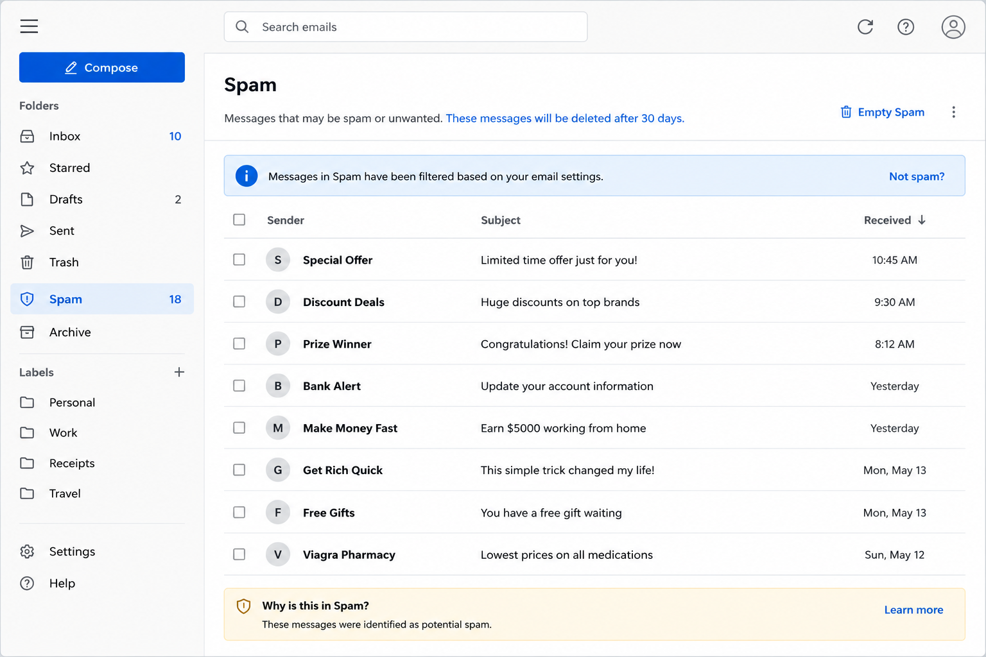Click the Spam shield icon in sidebar

click(x=27, y=299)
